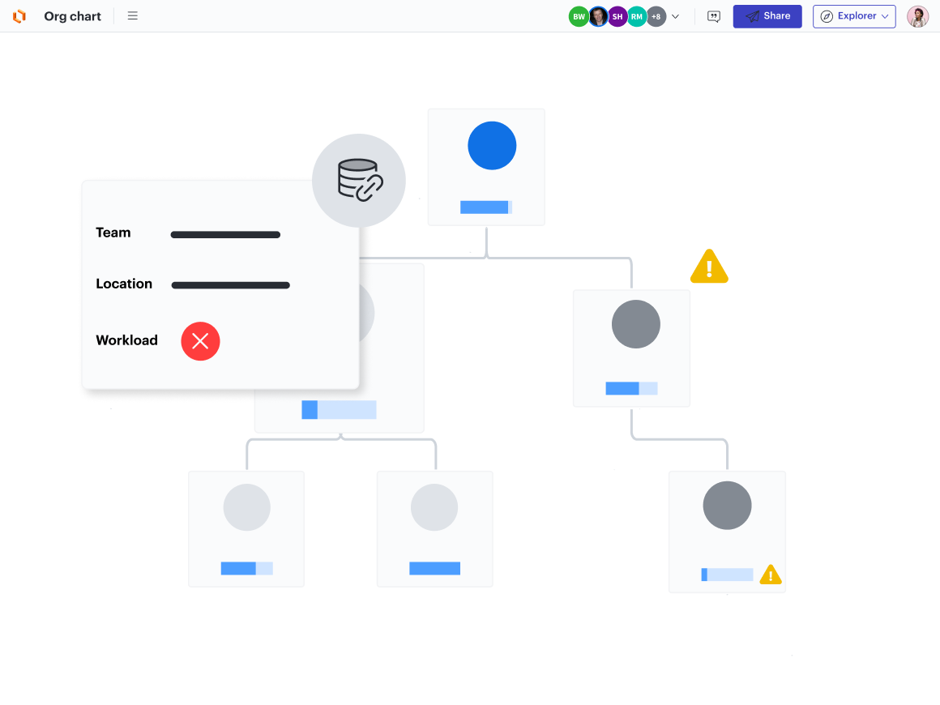Click the RM collaborator avatar badge
940x705 pixels.
pos(637,16)
